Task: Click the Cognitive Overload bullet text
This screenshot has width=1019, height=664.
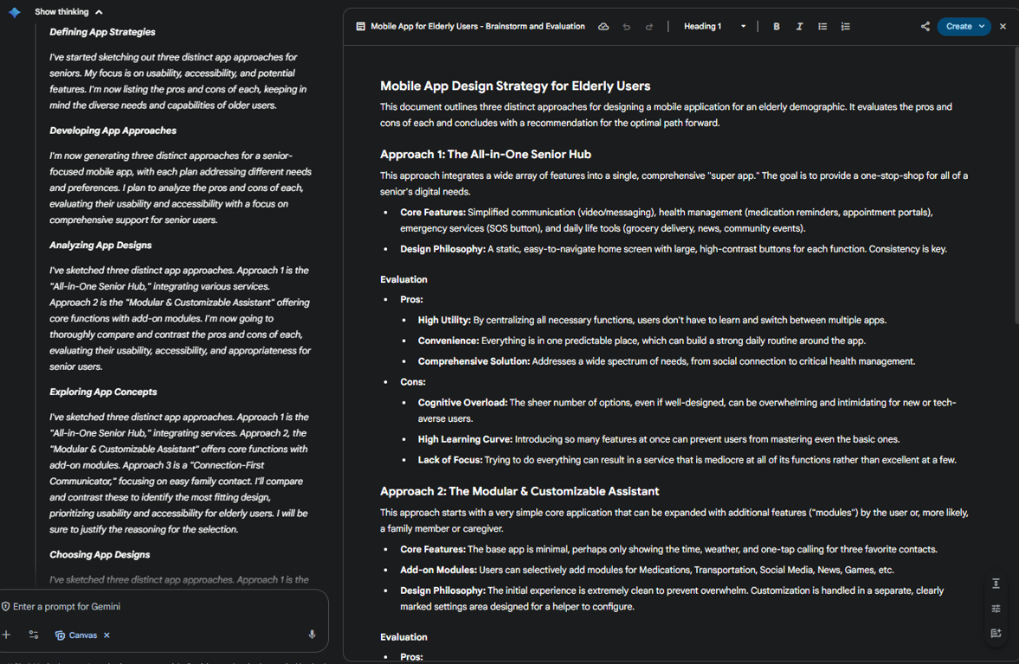Action: pos(687,410)
